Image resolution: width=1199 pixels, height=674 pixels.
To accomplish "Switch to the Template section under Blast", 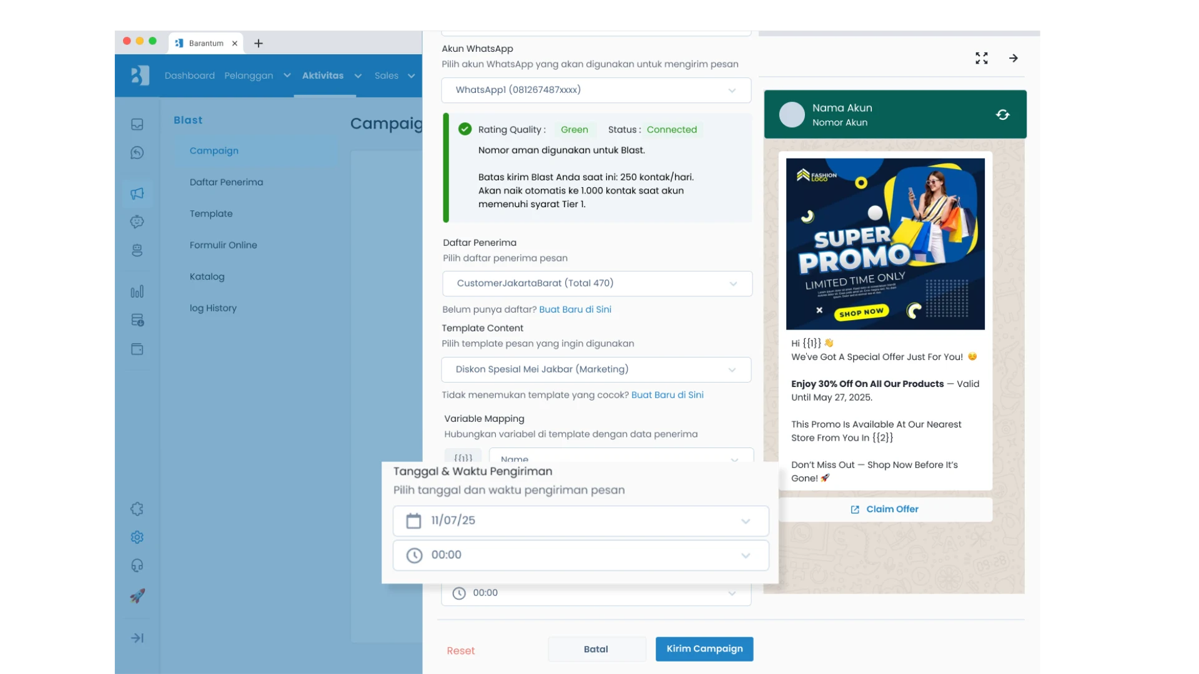I will click(211, 213).
